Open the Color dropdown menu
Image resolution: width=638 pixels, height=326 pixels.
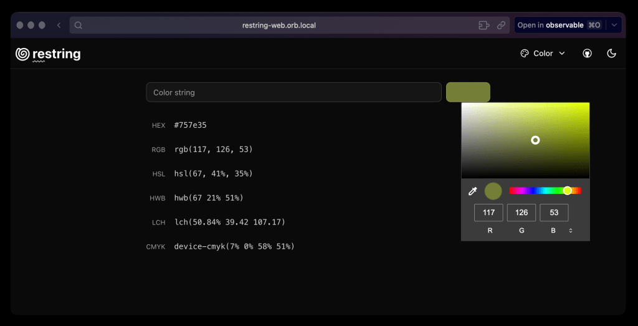pyautogui.click(x=543, y=54)
